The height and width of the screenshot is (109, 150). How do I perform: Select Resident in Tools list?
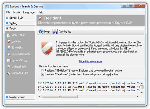coord(16,41)
